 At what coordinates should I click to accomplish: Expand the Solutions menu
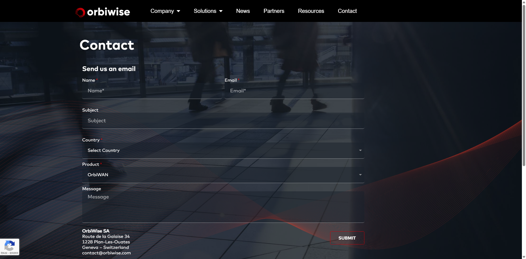point(208,11)
